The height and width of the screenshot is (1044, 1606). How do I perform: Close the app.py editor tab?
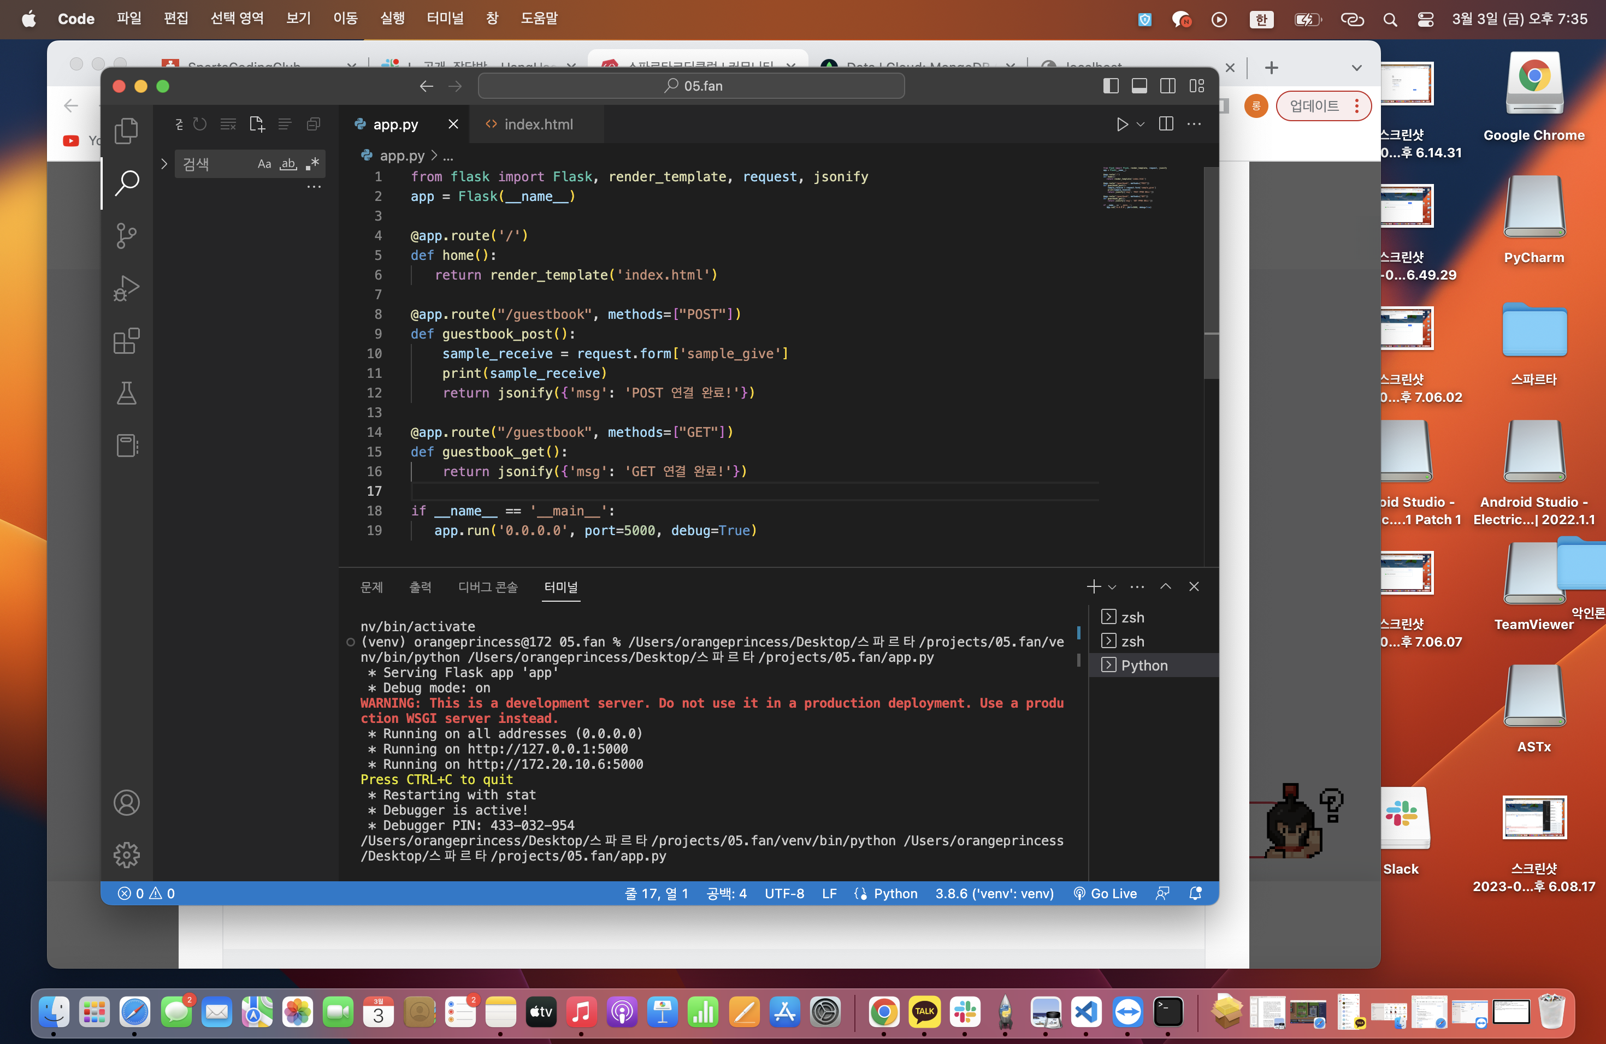coord(453,124)
